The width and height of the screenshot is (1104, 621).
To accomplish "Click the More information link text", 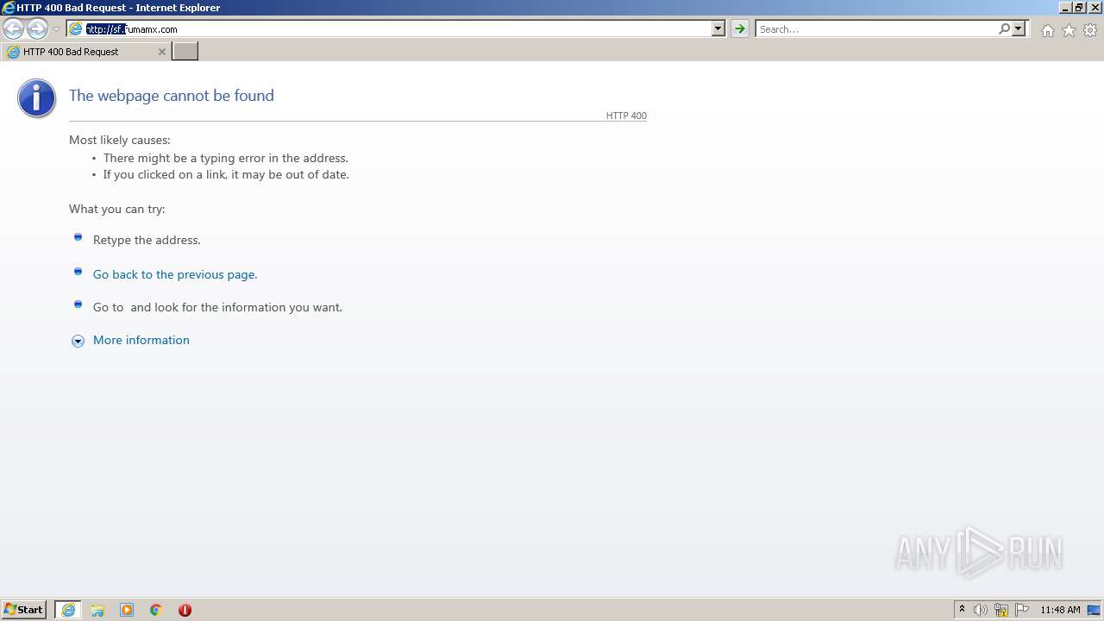I will tap(141, 340).
